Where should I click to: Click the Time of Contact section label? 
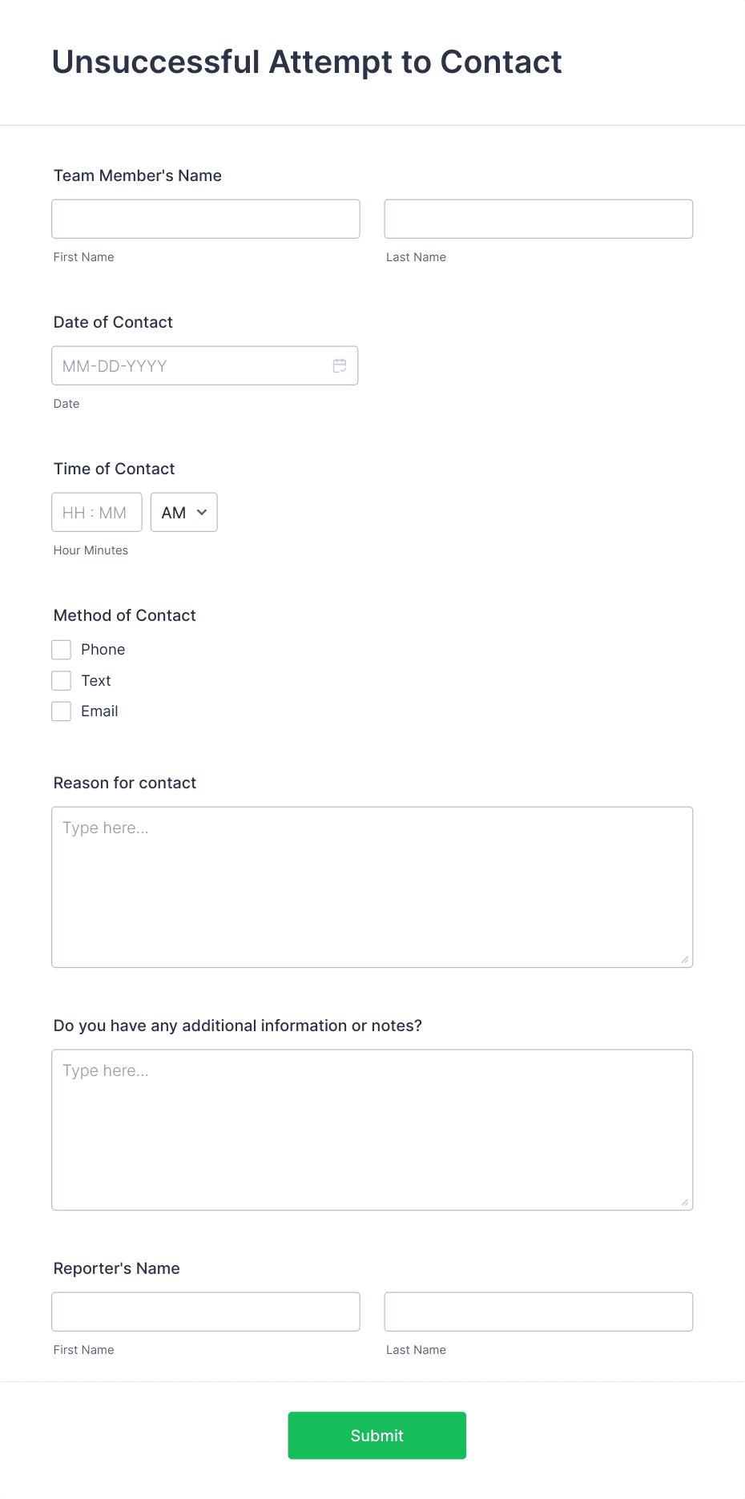[x=114, y=469]
